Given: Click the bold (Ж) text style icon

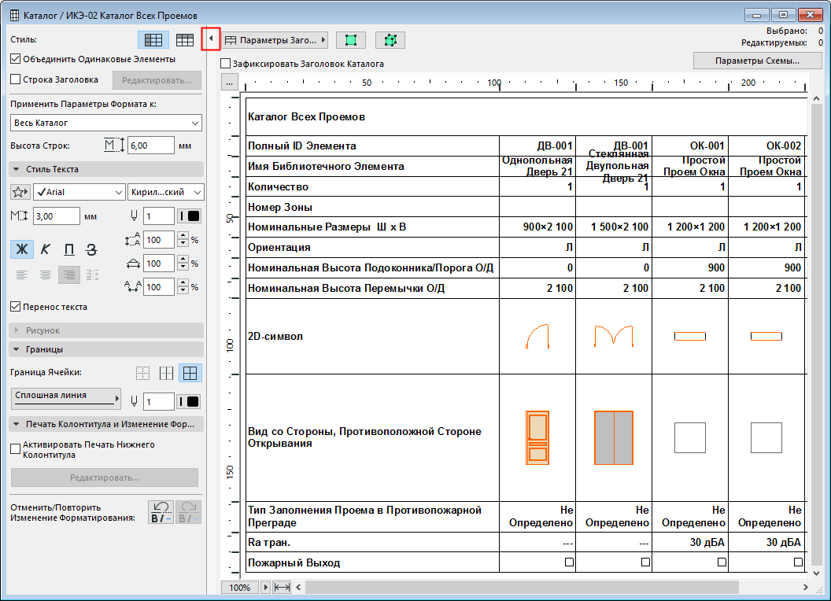Looking at the screenshot, I should coord(21,250).
